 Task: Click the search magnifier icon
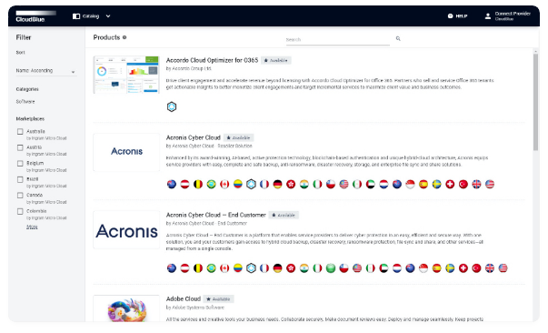[398, 39]
